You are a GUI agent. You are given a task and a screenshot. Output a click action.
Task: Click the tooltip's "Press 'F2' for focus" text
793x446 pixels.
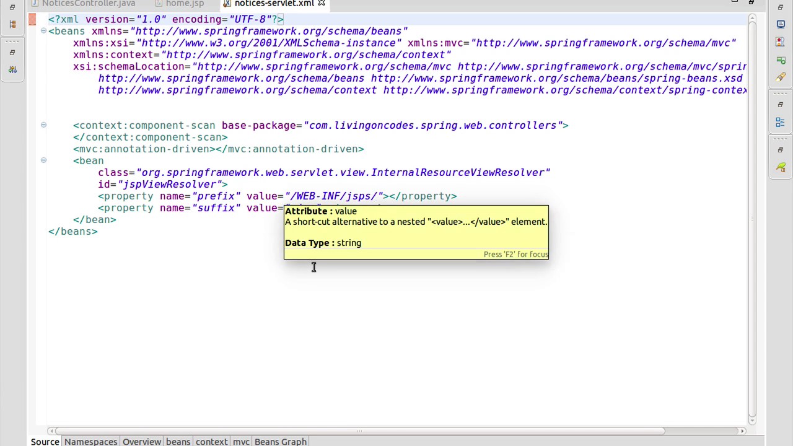pos(515,255)
